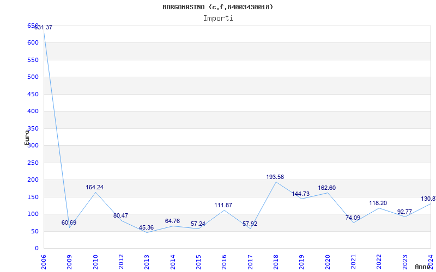Click the x-axis year 2015
Viewport: 436px width, 272px height.
[x=198, y=262]
